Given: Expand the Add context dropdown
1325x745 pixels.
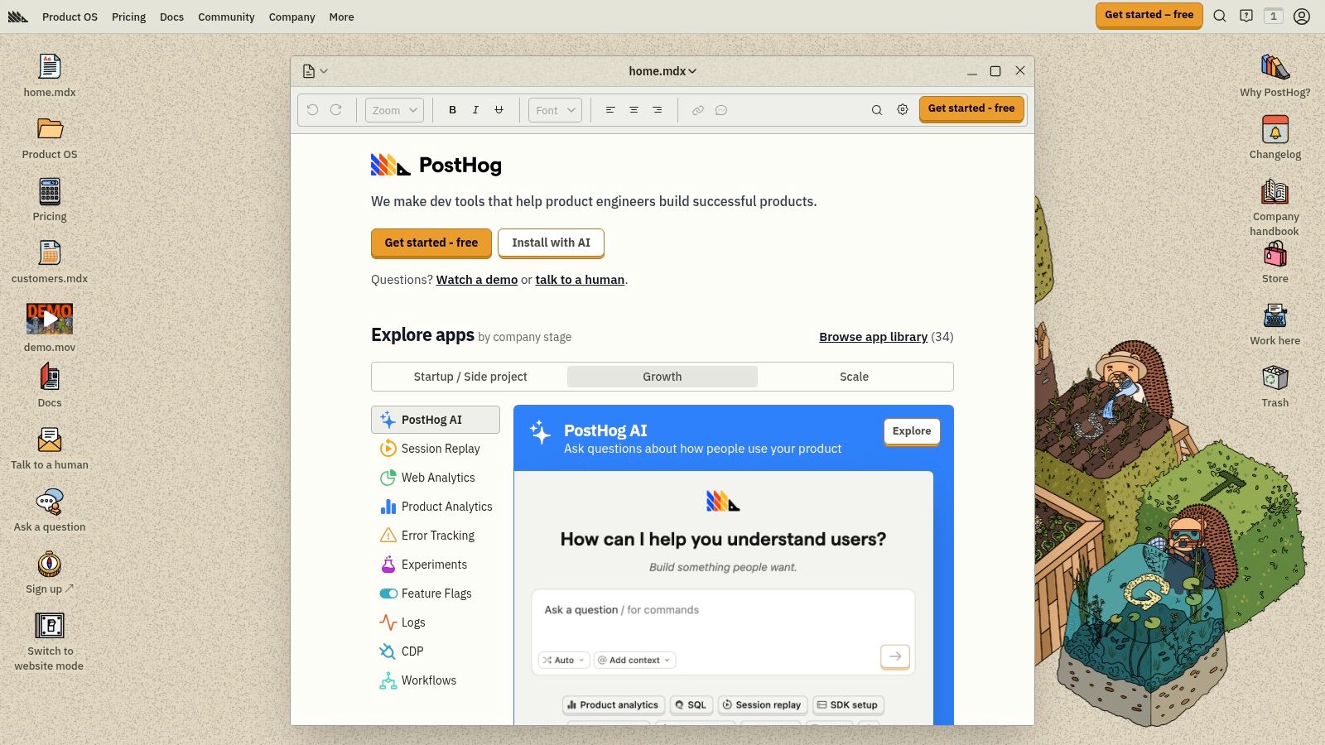Looking at the screenshot, I should (634, 660).
